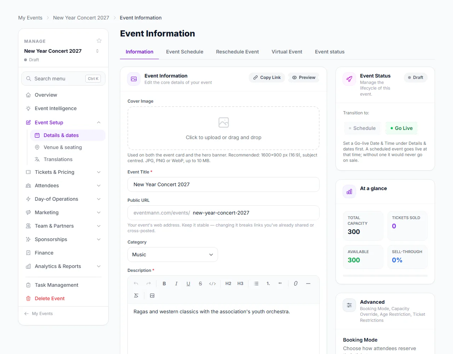
Task: Underline text in the description editor
Action: click(x=188, y=284)
